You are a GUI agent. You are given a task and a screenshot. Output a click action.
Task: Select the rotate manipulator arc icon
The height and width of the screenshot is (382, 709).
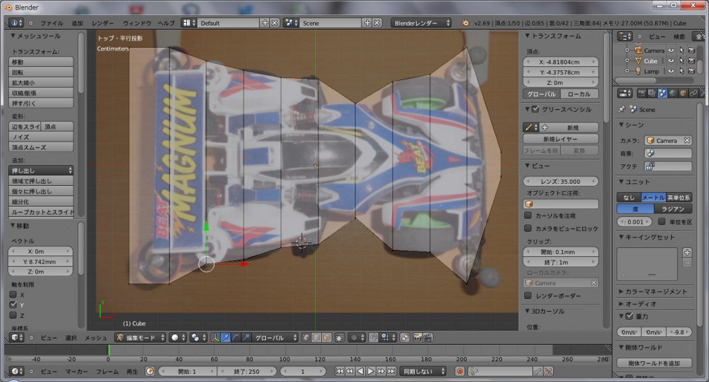(235, 337)
